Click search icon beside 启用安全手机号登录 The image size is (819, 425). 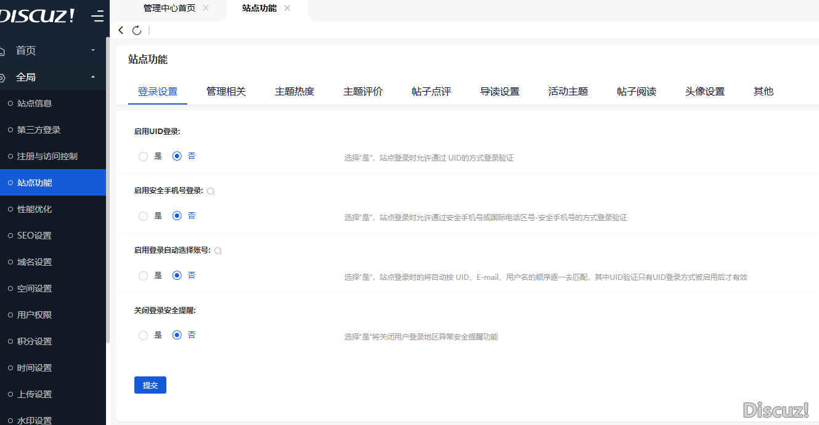coord(210,191)
